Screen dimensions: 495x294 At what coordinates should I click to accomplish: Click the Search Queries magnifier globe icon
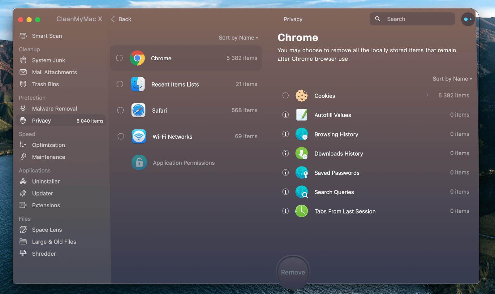(302, 192)
